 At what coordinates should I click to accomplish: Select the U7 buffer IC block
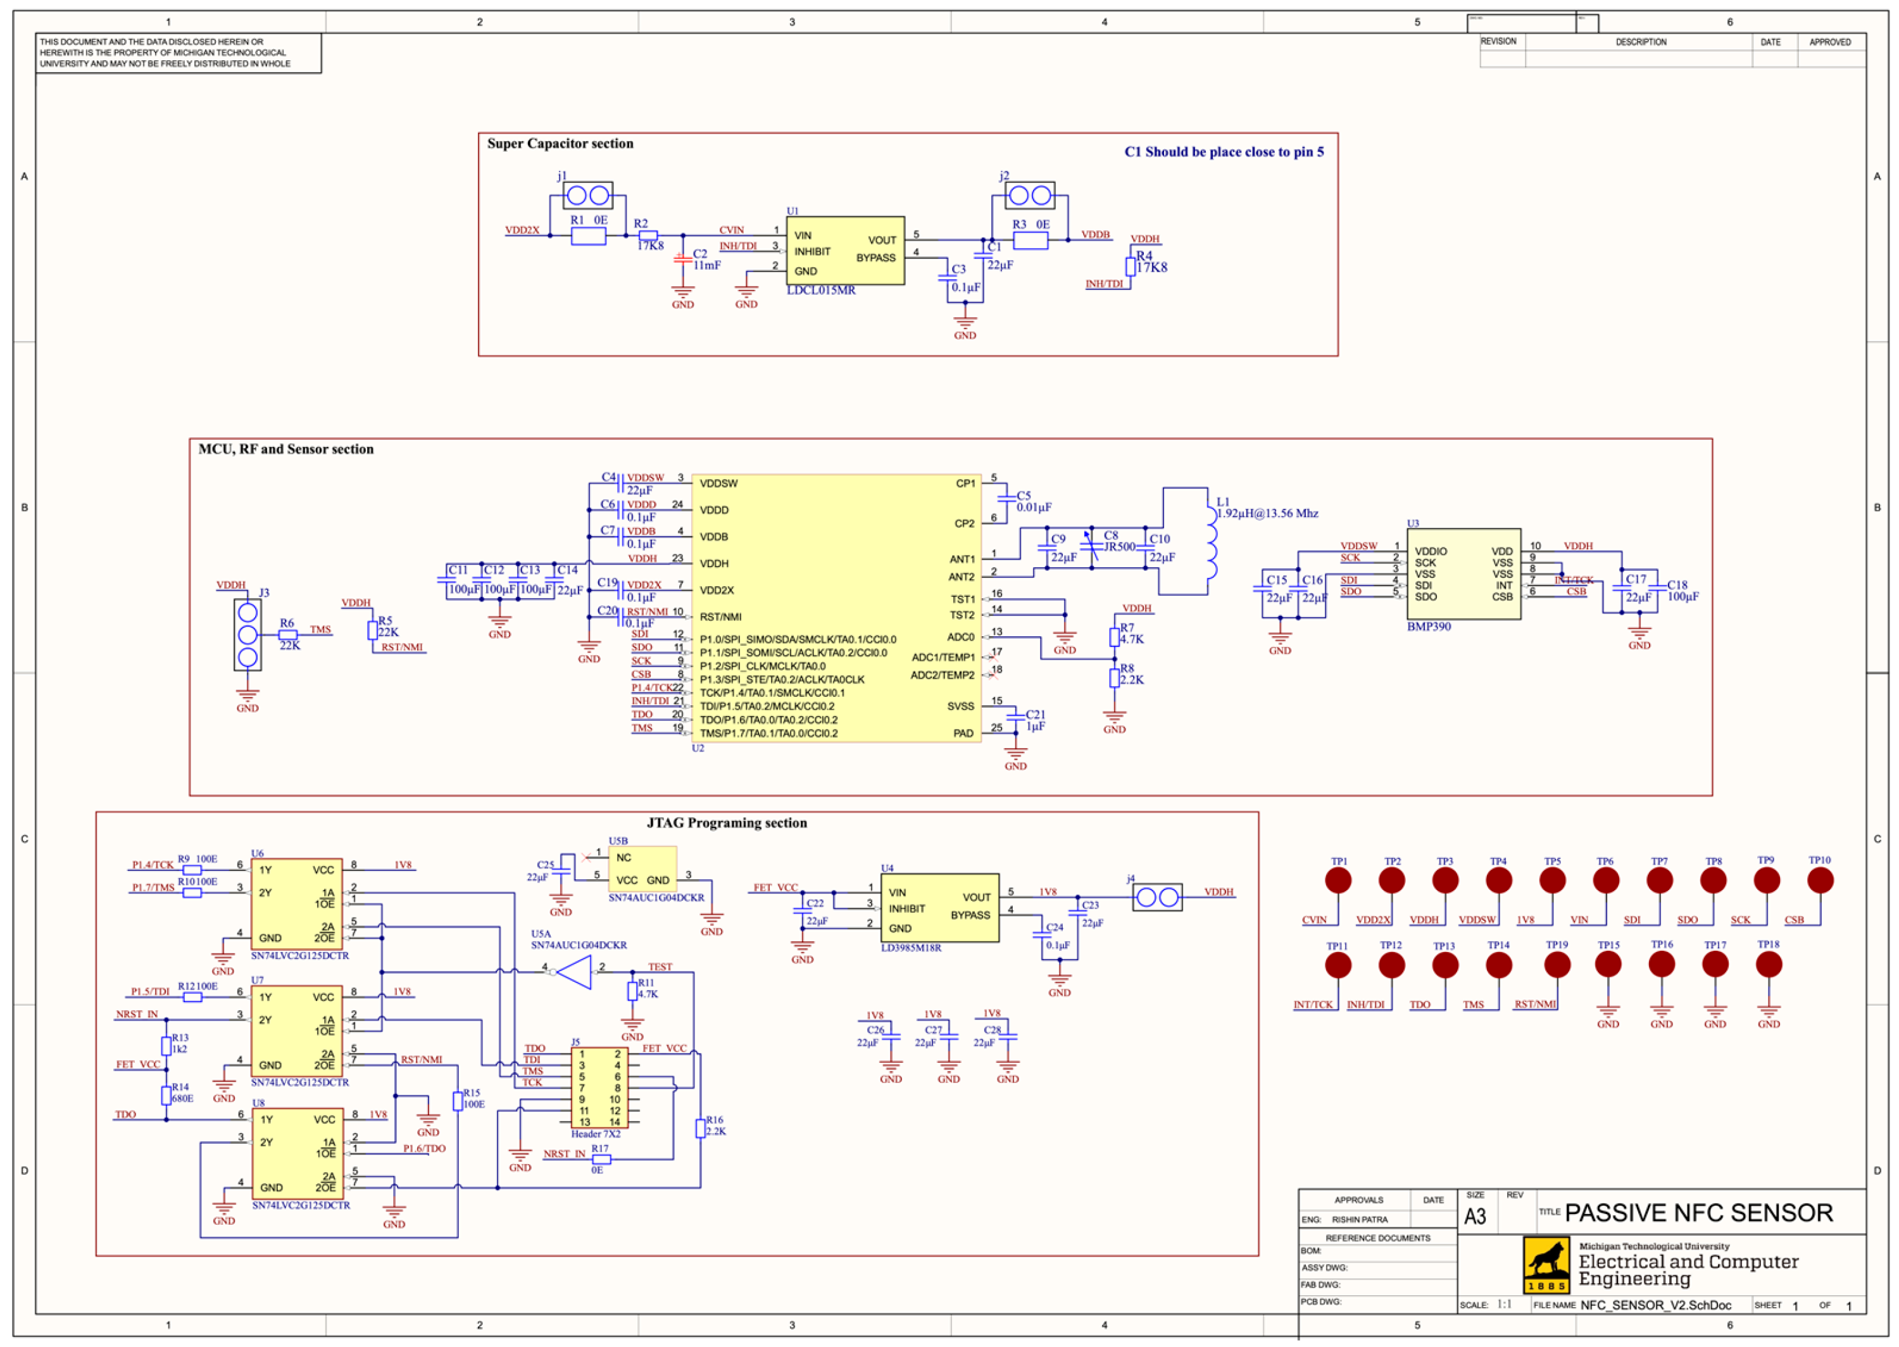pos(297,1031)
